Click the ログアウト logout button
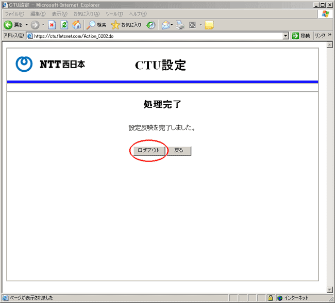 point(148,150)
